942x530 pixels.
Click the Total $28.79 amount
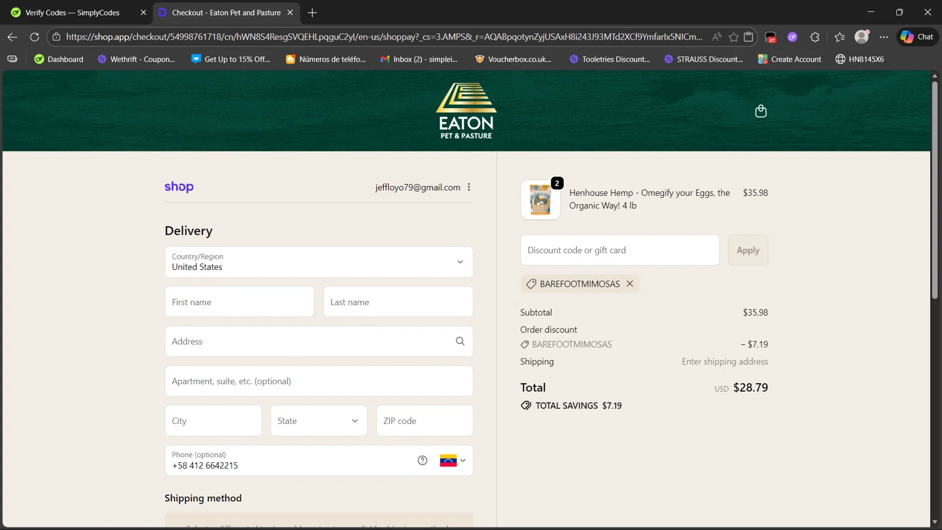point(750,387)
